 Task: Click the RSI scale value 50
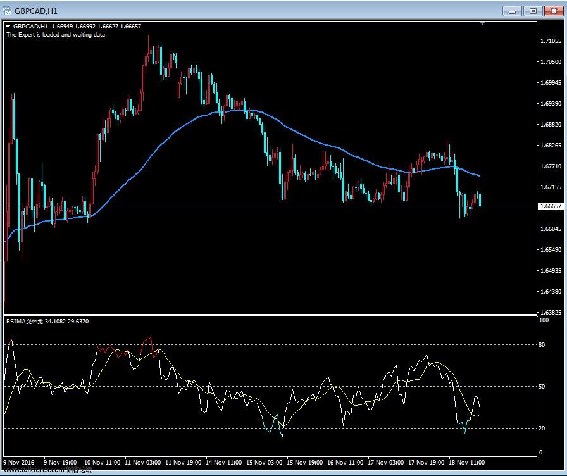pyautogui.click(x=542, y=387)
